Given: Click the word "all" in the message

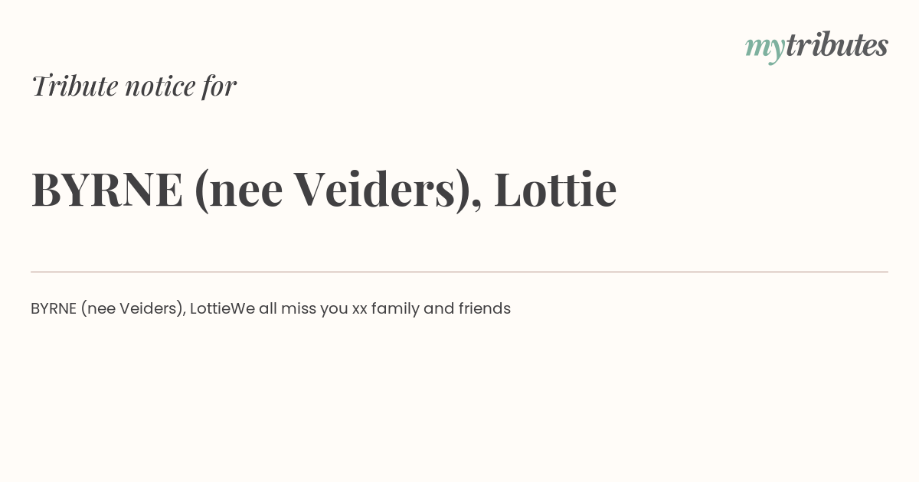Looking at the screenshot, I should [x=267, y=308].
